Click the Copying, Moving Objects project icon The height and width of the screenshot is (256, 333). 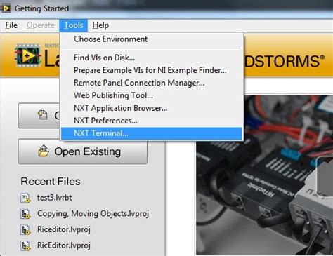pos(25,214)
